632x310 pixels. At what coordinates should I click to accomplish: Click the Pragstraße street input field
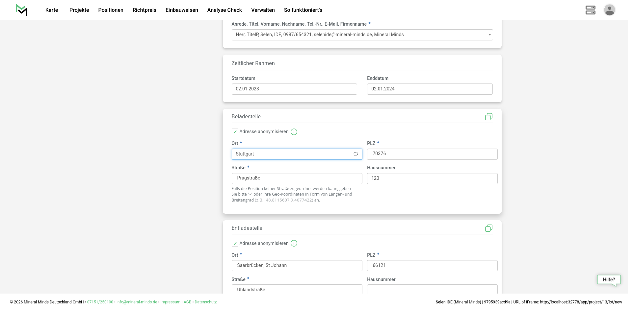coord(297,179)
